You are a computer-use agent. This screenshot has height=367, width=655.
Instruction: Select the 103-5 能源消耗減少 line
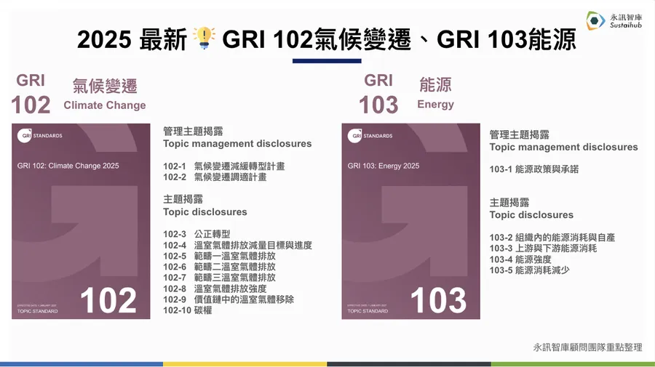pos(530,270)
